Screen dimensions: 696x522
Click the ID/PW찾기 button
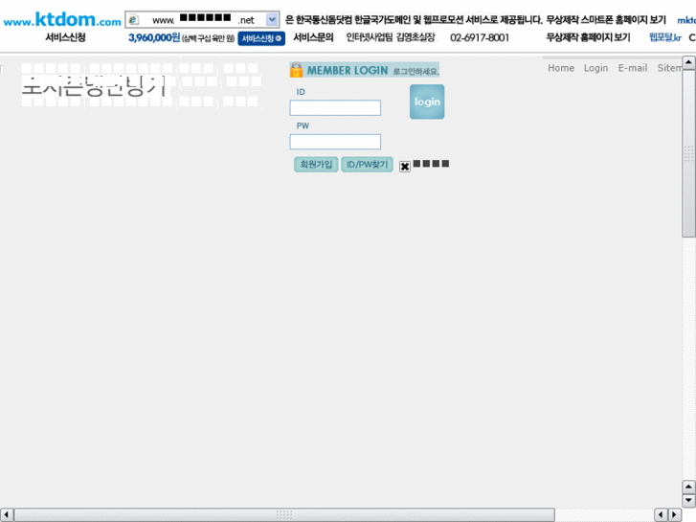(x=367, y=165)
